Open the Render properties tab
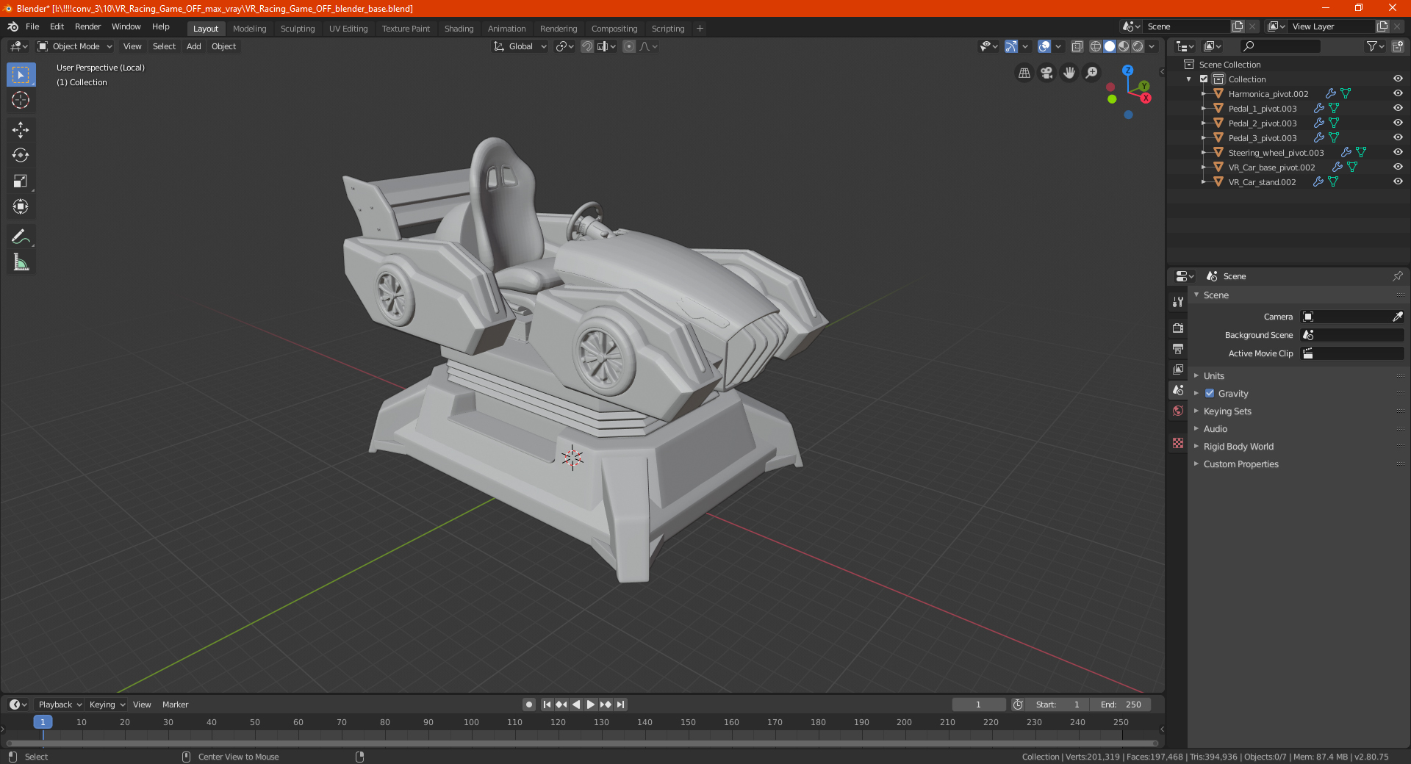Viewport: 1411px width, 764px height. point(1178,328)
